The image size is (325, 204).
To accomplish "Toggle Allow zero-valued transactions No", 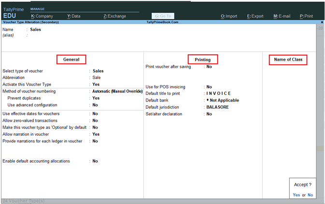I will pos(95,121).
